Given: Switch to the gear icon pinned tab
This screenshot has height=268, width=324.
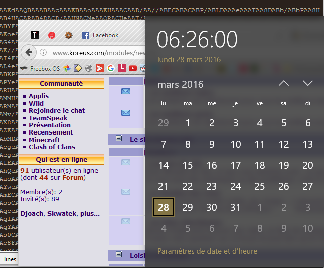Looking at the screenshot, I should point(69,35).
